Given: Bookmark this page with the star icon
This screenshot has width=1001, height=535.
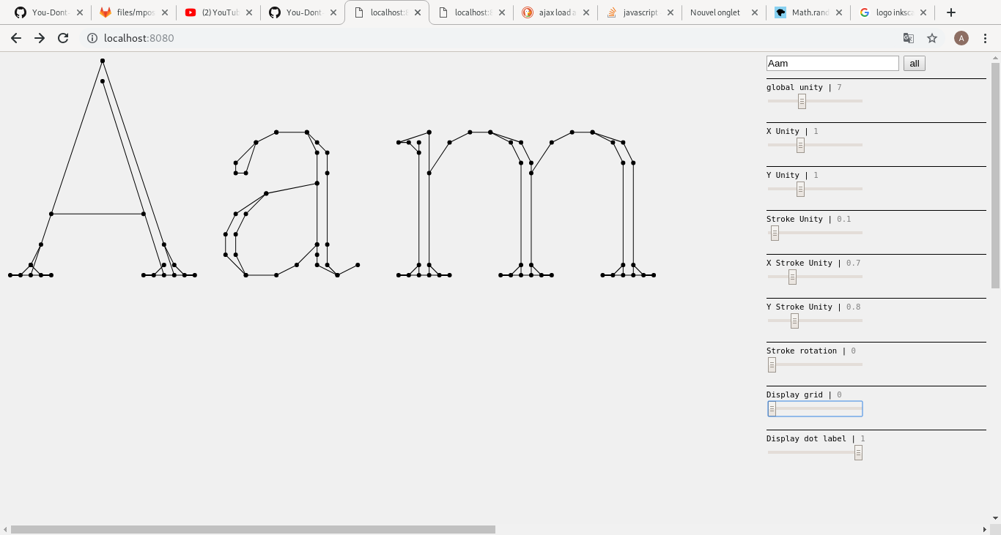Looking at the screenshot, I should (932, 38).
